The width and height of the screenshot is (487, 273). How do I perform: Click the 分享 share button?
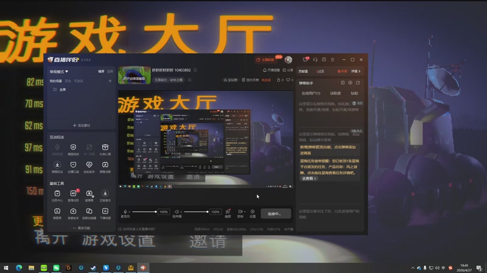tap(288, 70)
